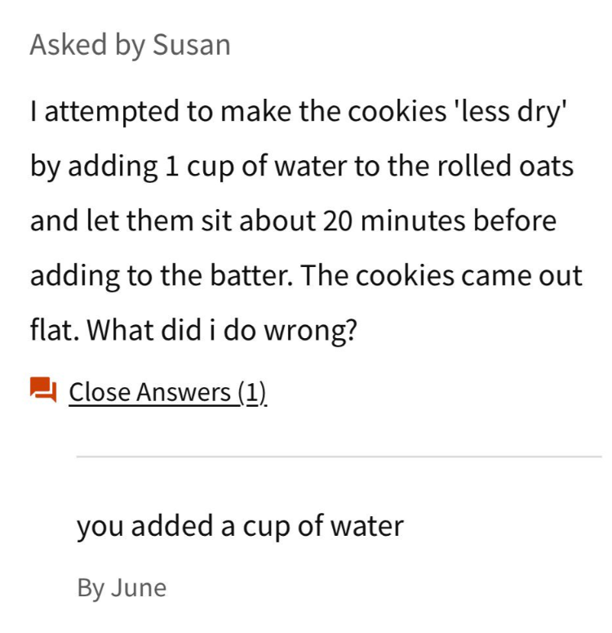Click the answer 'you added a cup of water'
This screenshot has width=612, height=633.
coord(240,527)
